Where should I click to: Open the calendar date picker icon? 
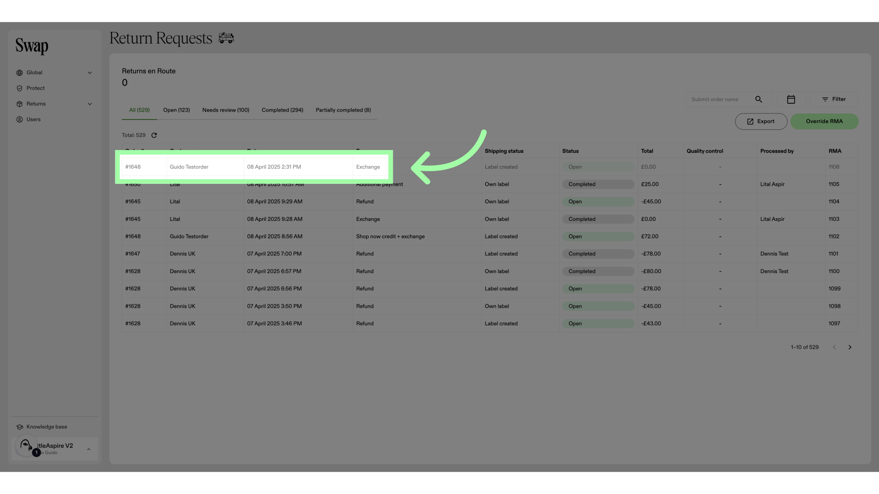point(791,99)
